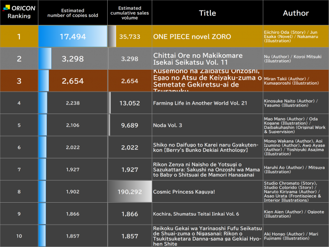
Task: Click cumulative sales value 13,052
Action: 130,103
